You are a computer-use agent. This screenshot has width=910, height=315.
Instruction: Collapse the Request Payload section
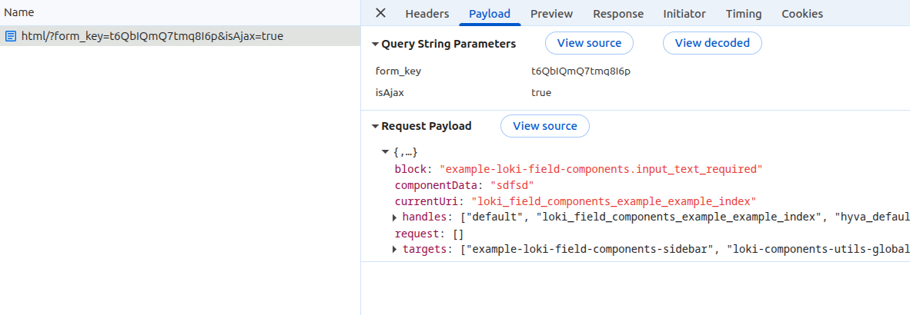tap(376, 127)
